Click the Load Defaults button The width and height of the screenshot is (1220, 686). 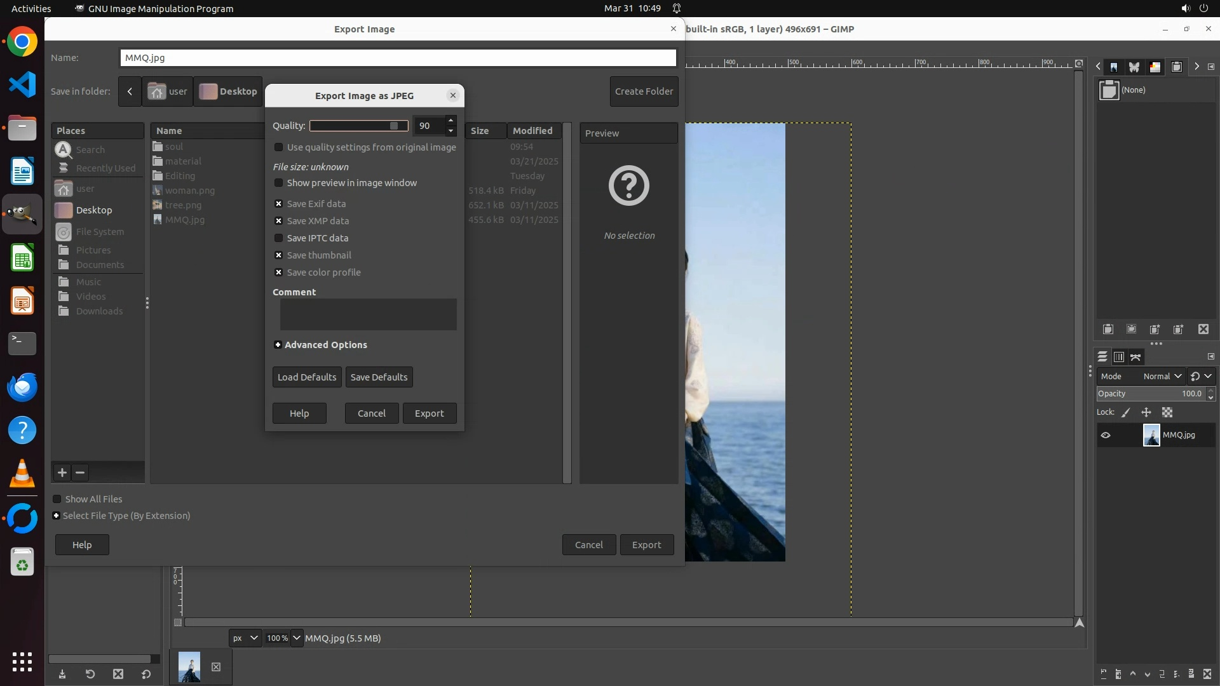click(307, 377)
